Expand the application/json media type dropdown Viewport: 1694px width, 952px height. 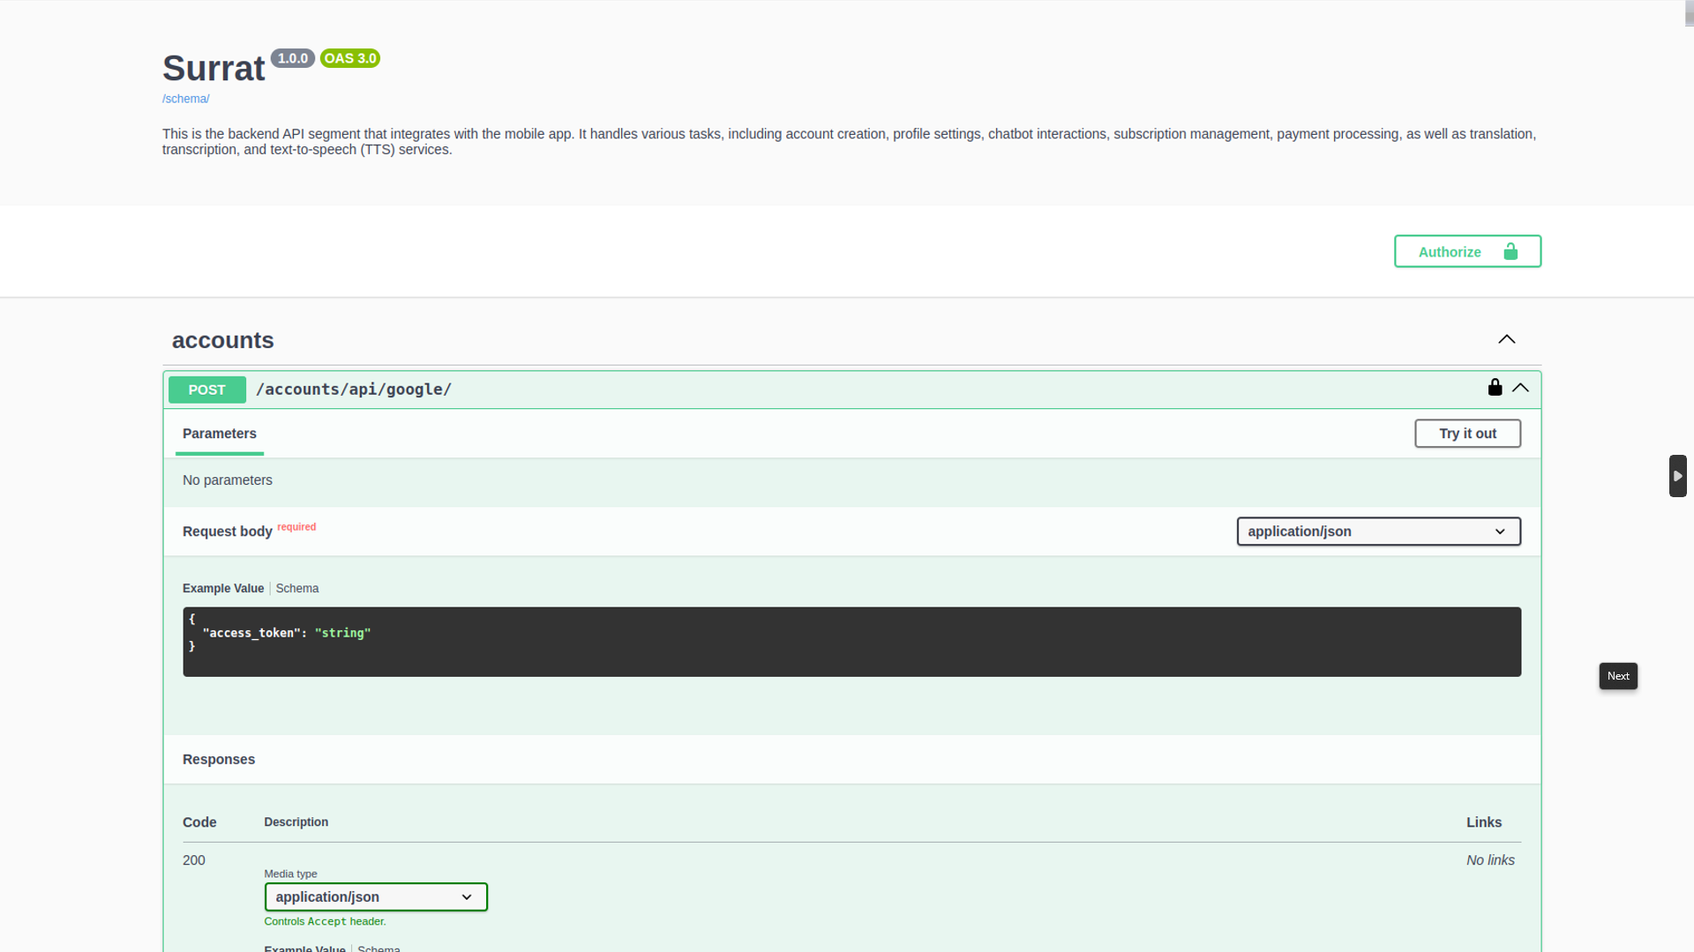(x=376, y=896)
